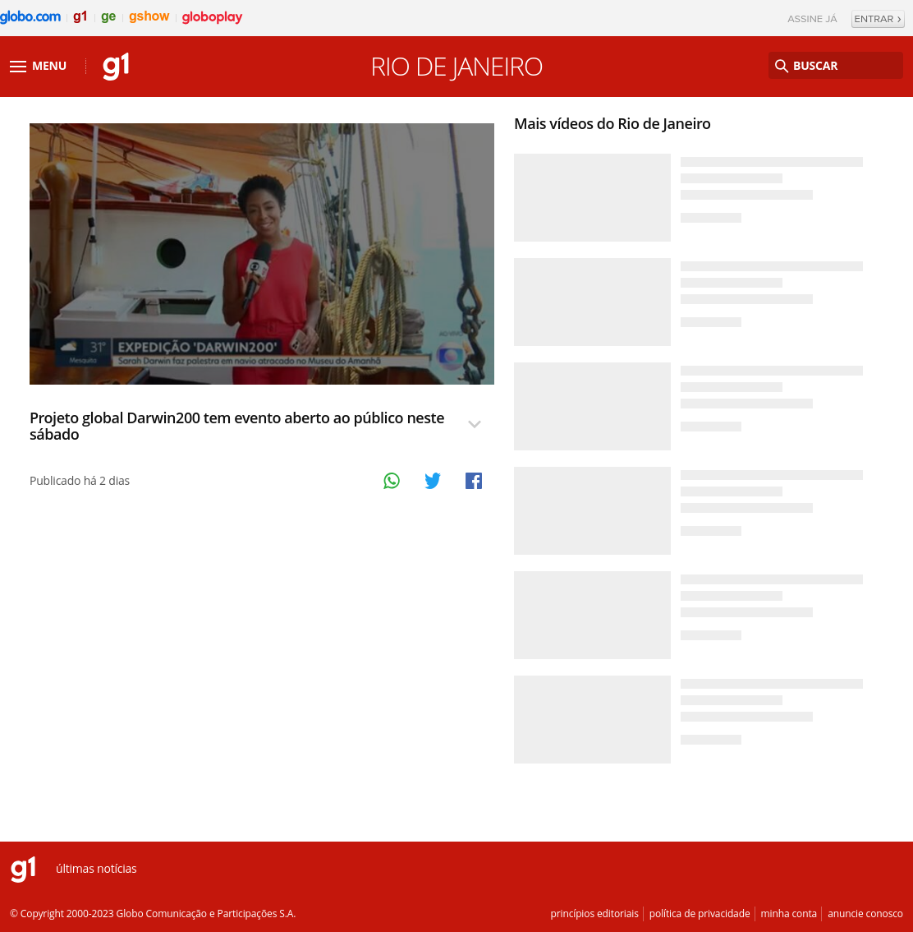Open RIO DE JANEIRO section heading
This screenshot has width=913, height=932.
point(456,67)
